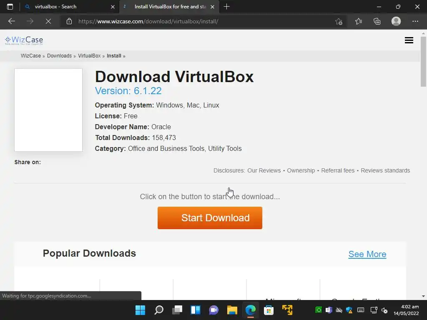This screenshot has width=427, height=320.
Task: Open the Referral fees disclosure link
Action: [338, 170]
